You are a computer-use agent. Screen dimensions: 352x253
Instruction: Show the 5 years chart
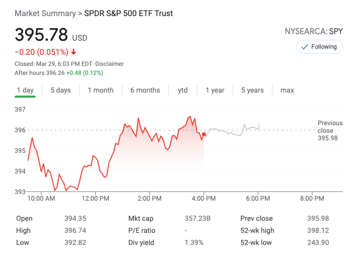click(x=252, y=91)
